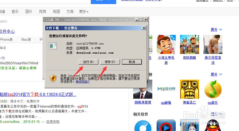Open the 神庙逃亡 link

pos(189,103)
